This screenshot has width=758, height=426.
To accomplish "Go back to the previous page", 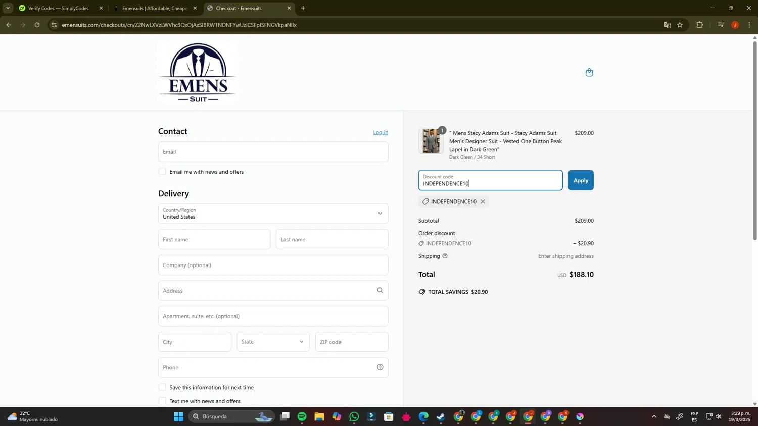I will click(9, 25).
